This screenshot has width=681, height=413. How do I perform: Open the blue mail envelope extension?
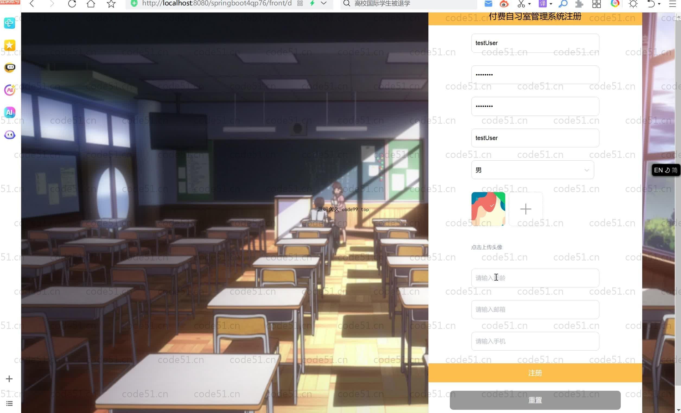(x=488, y=4)
